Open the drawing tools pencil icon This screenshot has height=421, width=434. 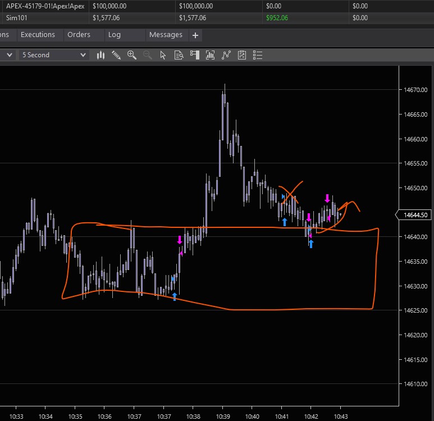click(116, 55)
